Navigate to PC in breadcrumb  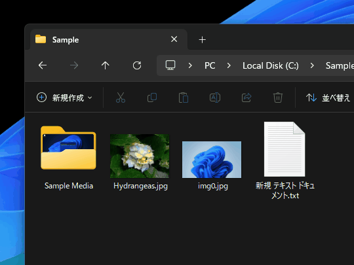pos(210,65)
